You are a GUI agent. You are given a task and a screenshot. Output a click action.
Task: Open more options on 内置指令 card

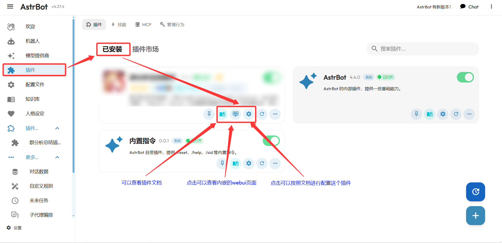(x=275, y=163)
